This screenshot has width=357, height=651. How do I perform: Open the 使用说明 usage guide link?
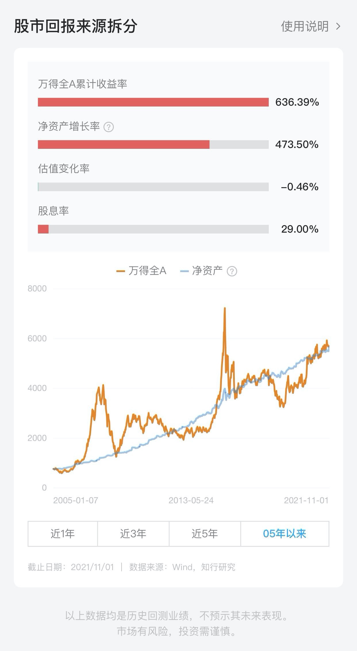coord(305,26)
